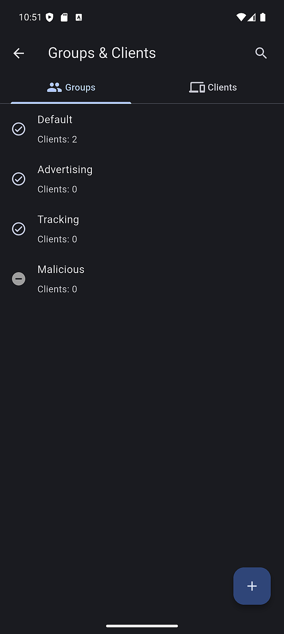Toggle the Tracking group status checkmark

click(x=19, y=229)
